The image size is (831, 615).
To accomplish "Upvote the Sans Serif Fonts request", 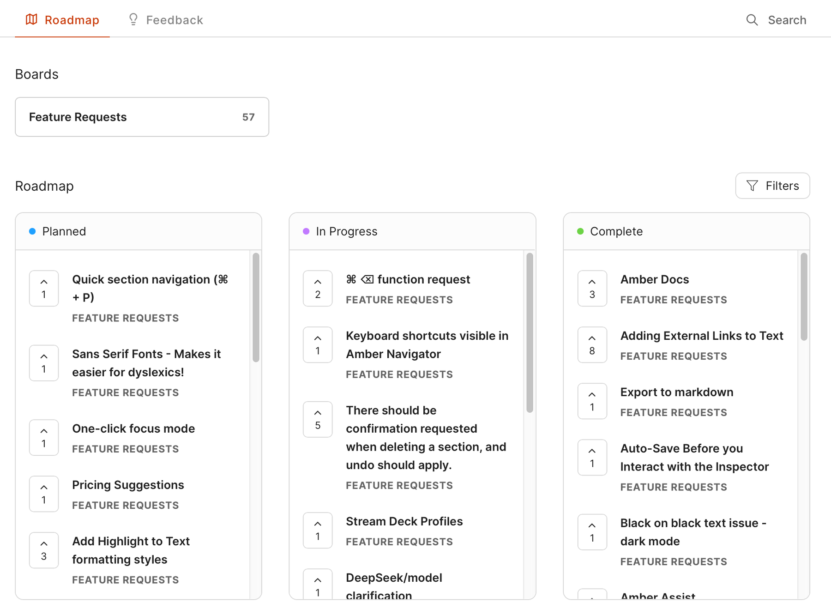I will click(43, 363).
